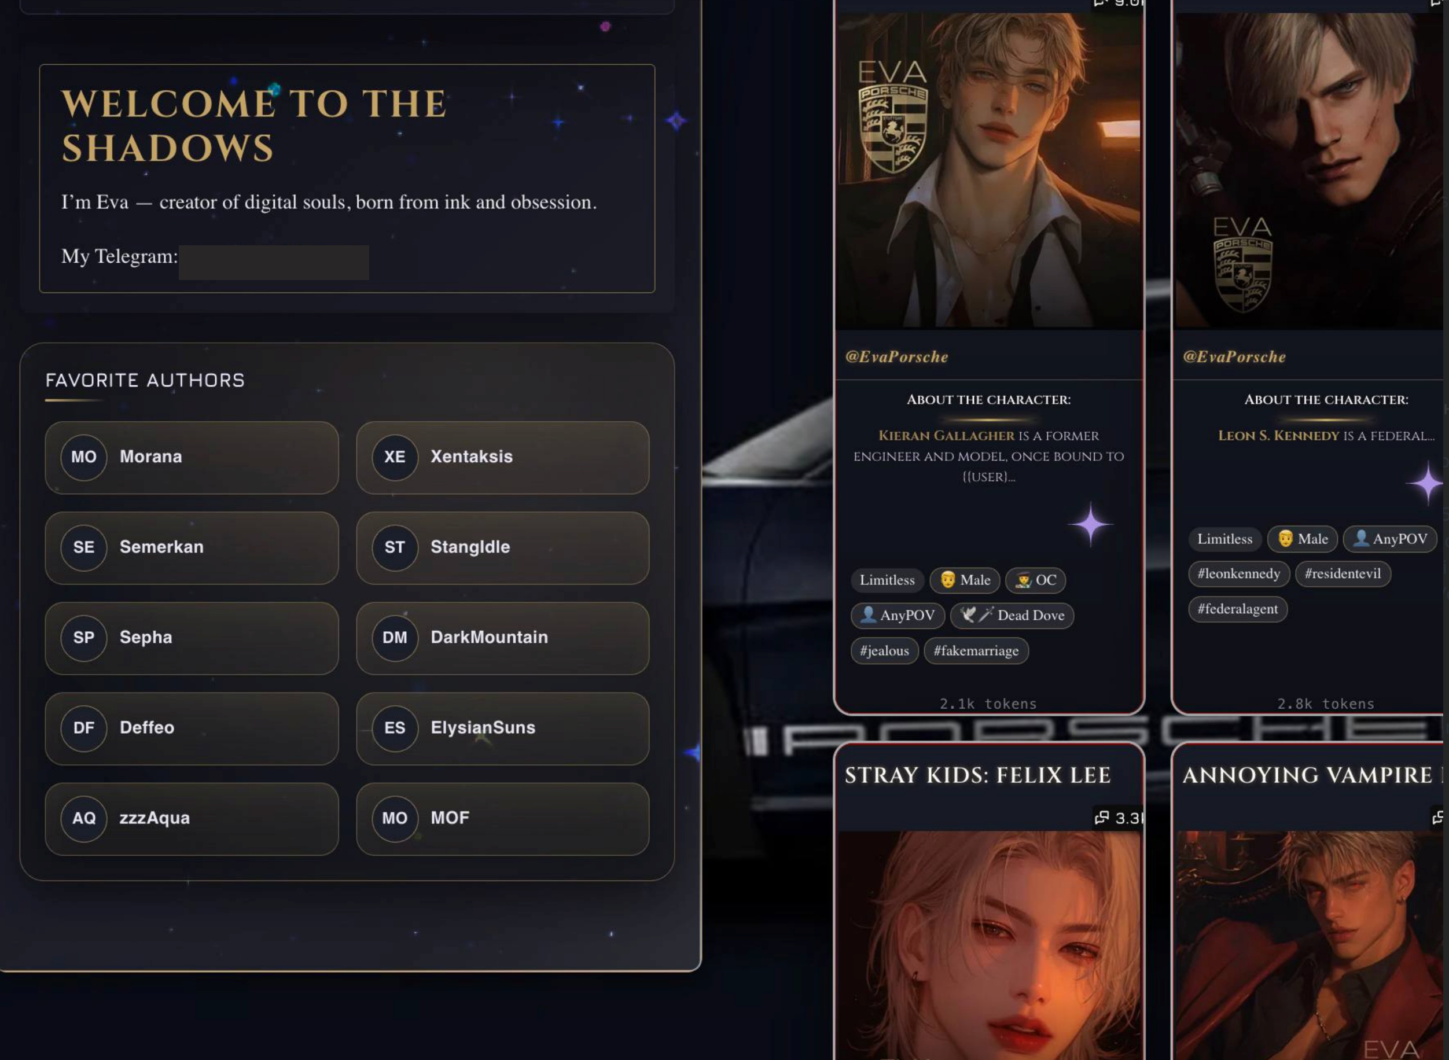Open the StangIdle author profile
Screen dimensions: 1449x1060
point(502,548)
